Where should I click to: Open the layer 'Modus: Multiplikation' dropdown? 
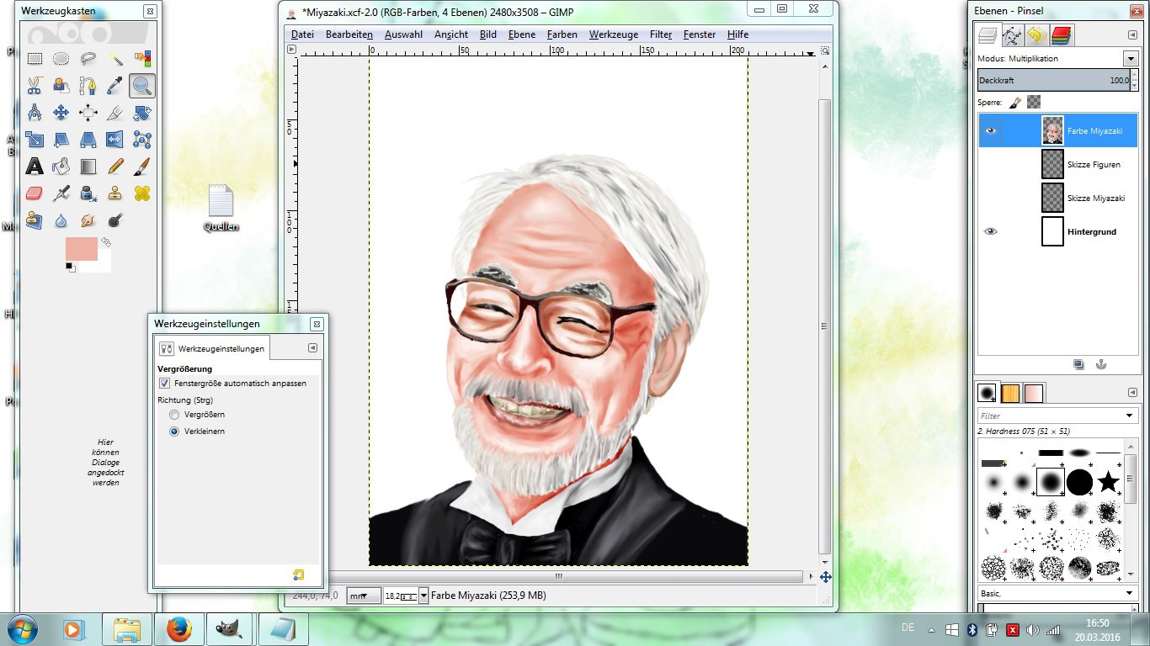pyautogui.click(x=1131, y=59)
